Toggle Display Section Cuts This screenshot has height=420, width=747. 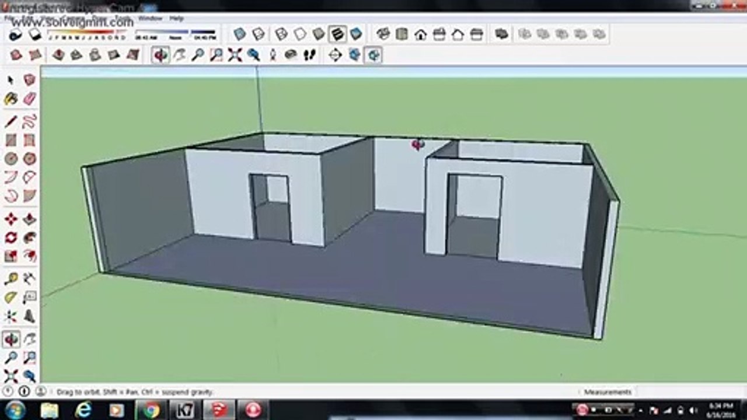[x=373, y=55]
